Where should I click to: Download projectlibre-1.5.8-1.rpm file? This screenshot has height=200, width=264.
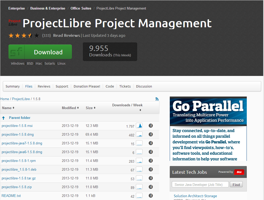point(19,161)
